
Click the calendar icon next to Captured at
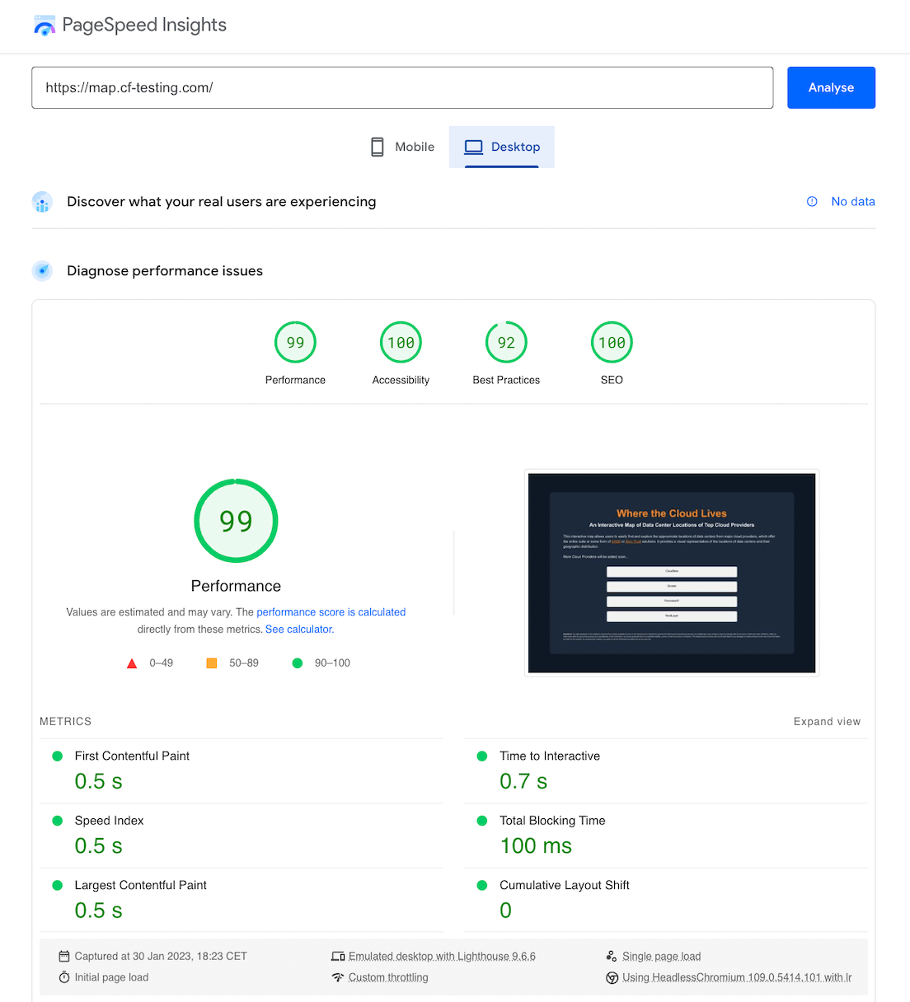[x=64, y=957]
